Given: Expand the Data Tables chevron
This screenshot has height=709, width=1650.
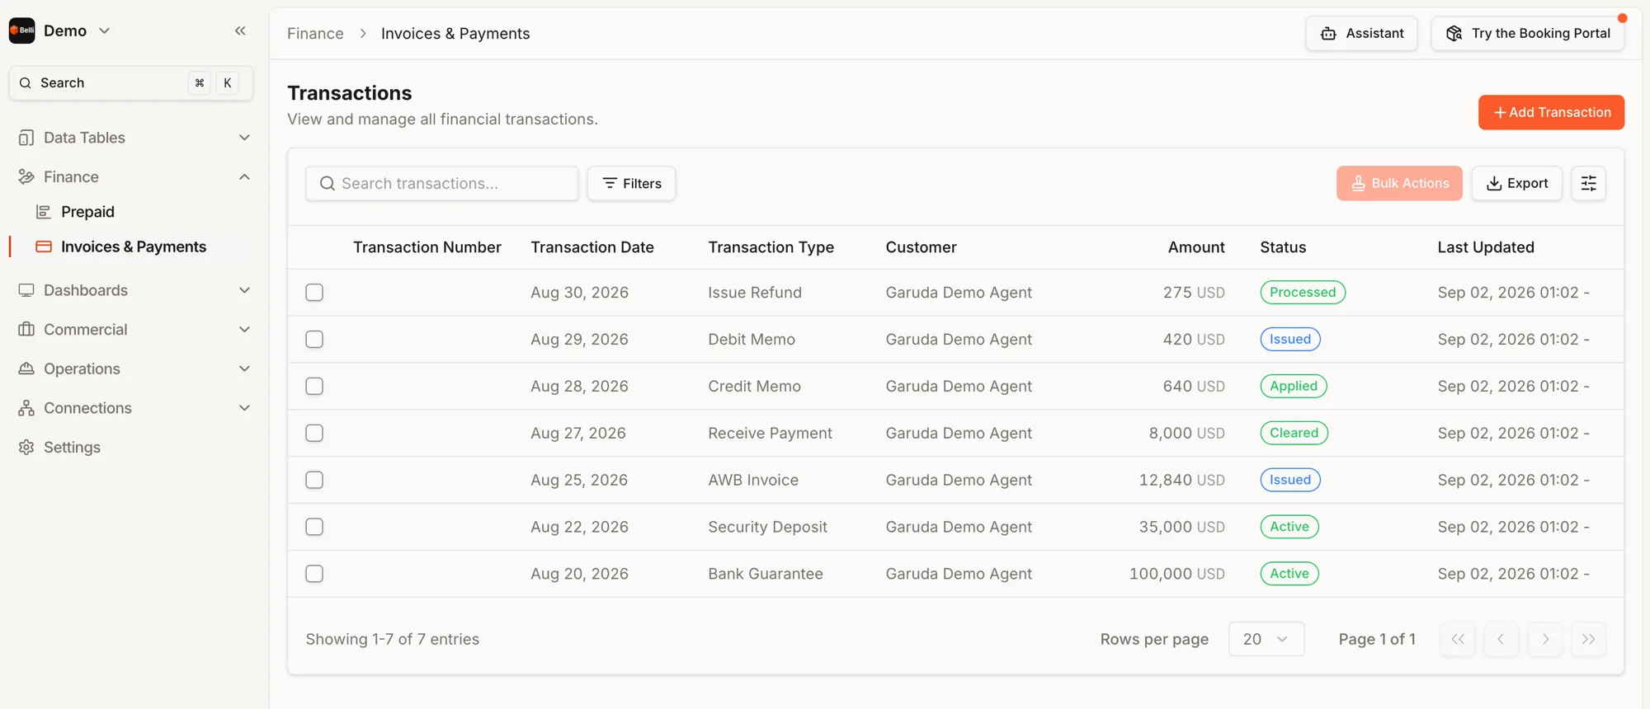Looking at the screenshot, I should coord(244,138).
